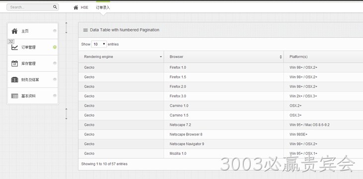Toggle the grey indicator on 主页
Image resolution: width=363 pixels, height=179 pixels.
(55, 31)
